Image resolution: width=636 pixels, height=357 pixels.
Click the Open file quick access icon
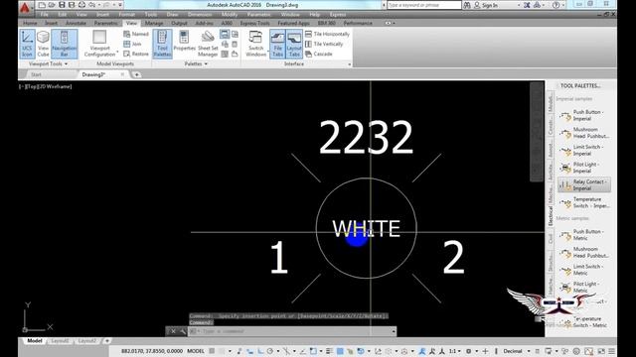[x=52, y=5]
